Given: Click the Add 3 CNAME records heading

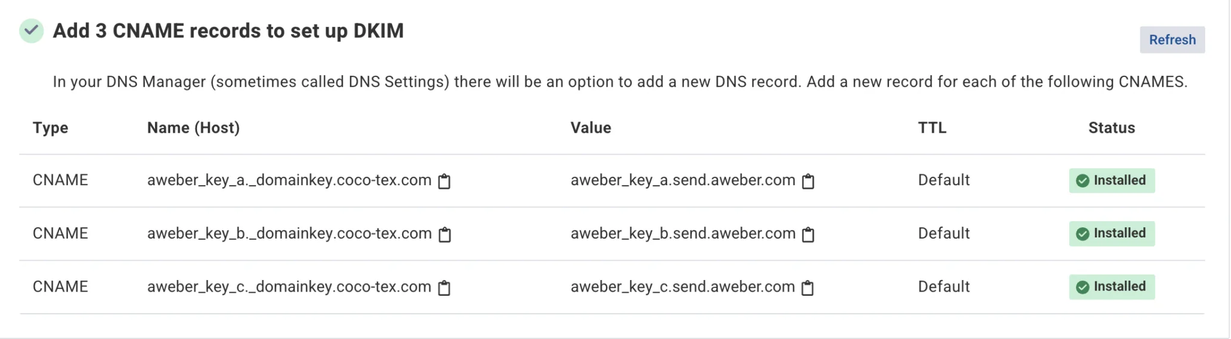Looking at the screenshot, I should (228, 31).
